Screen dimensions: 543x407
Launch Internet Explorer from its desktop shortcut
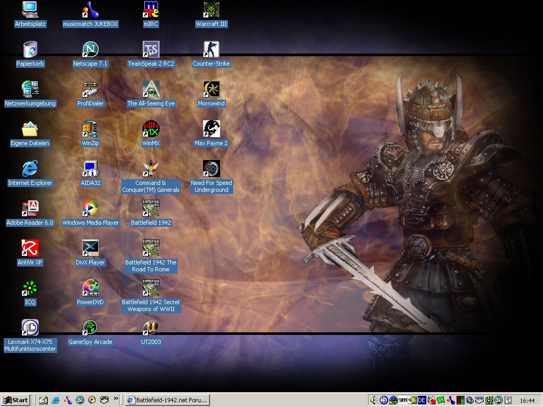point(30,173)
